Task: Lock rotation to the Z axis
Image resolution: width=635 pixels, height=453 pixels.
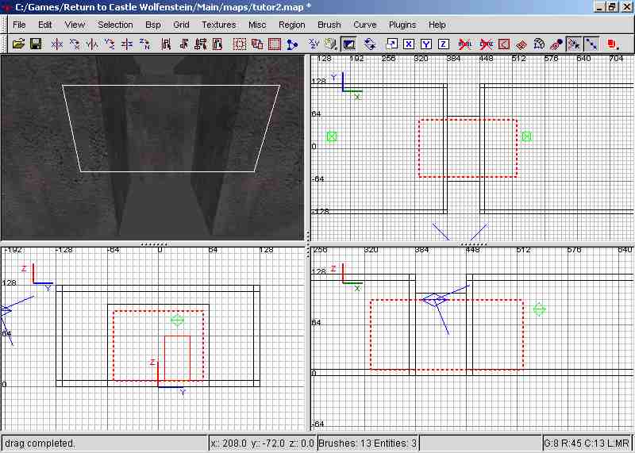Action: click(x=444, y=44)
